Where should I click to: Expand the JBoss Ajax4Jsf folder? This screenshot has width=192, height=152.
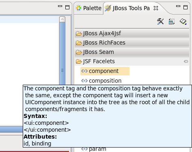(x=132, y=33)
